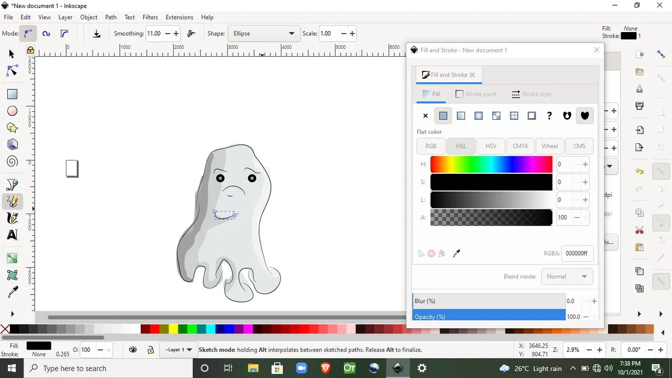Set fill to No paint (X)
Image resolution: width=672 pixels, height=378 pixels.
click(x=425, y=115)
